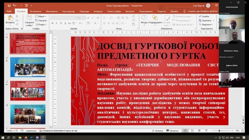
Task: Undo the last action in Quick Access Toolbar
Action: pos(14,5)
